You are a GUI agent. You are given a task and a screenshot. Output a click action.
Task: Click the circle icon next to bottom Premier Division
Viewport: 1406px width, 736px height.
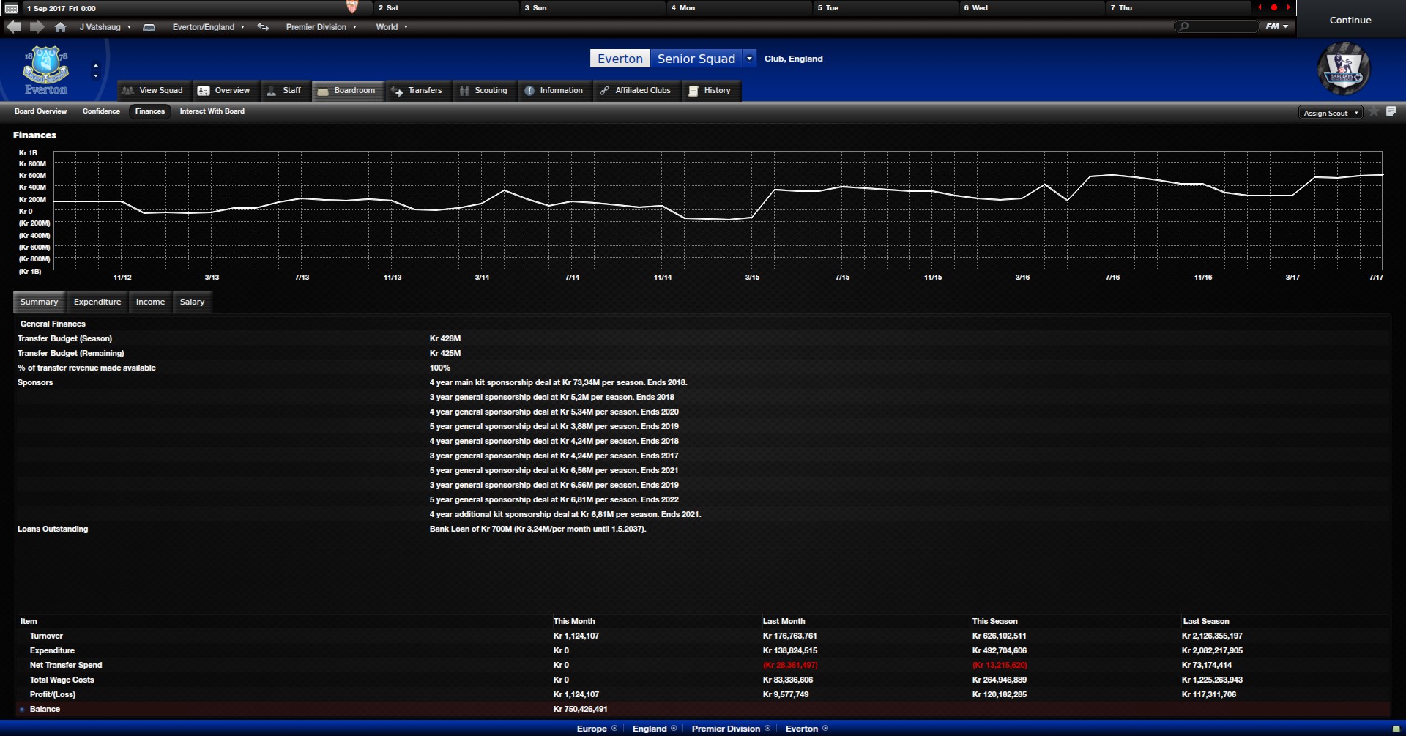pos(767,728)
